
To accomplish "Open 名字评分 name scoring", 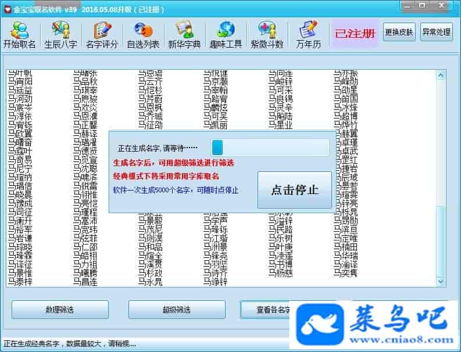I will coord(102,34).
